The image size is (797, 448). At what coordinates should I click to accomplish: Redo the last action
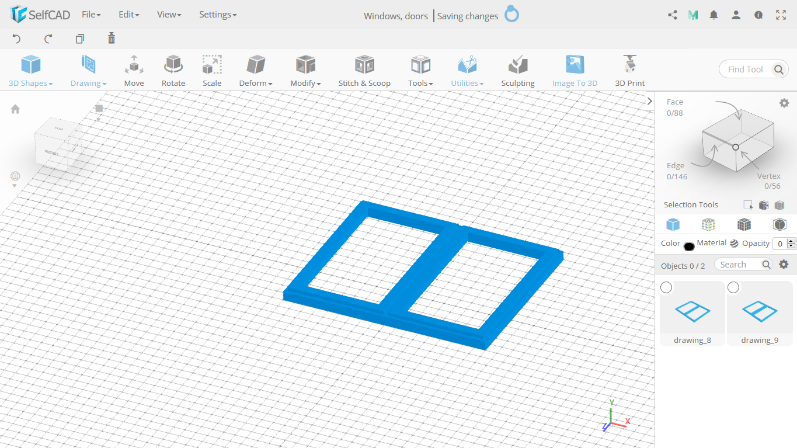[x=48, y=39]
